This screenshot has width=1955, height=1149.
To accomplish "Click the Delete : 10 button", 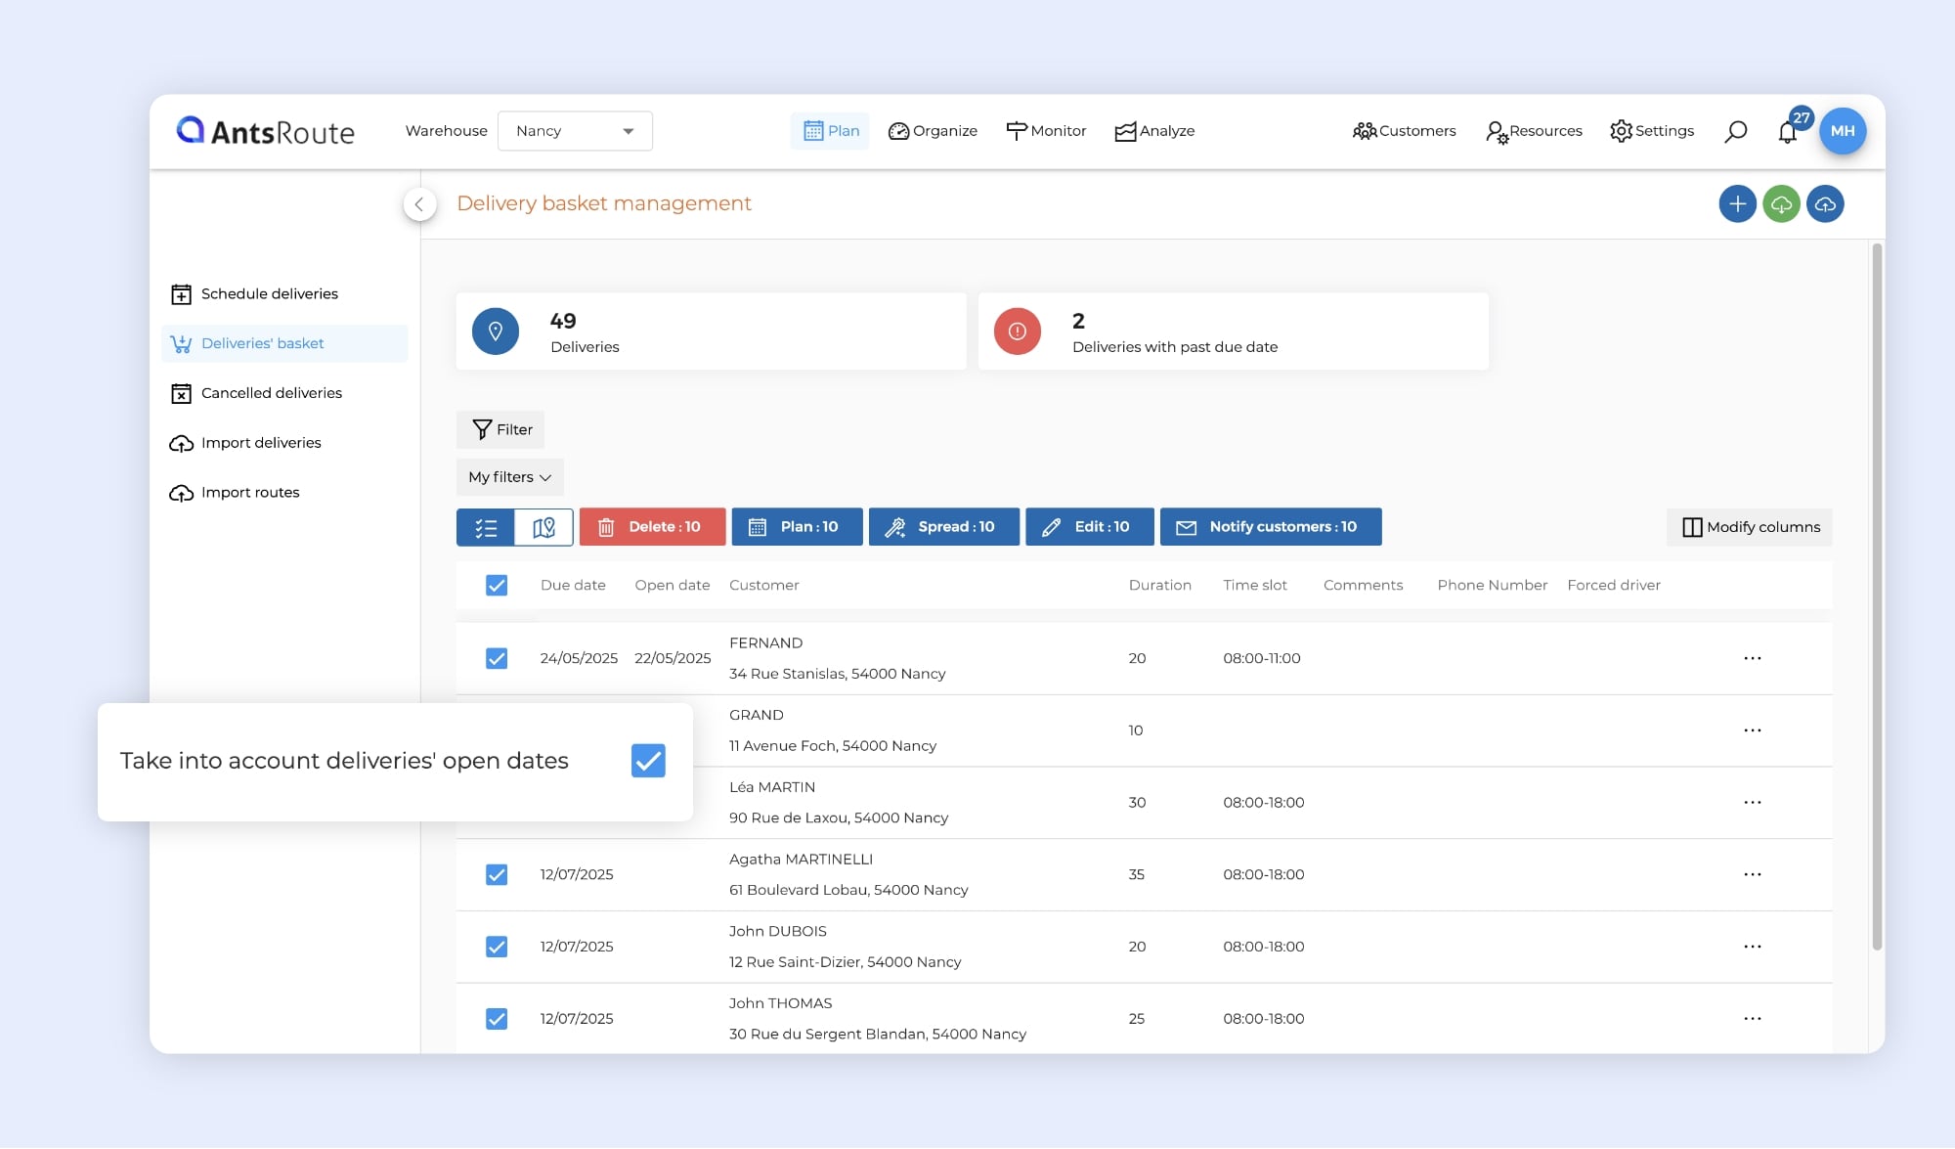I will [x=652, y=527].
